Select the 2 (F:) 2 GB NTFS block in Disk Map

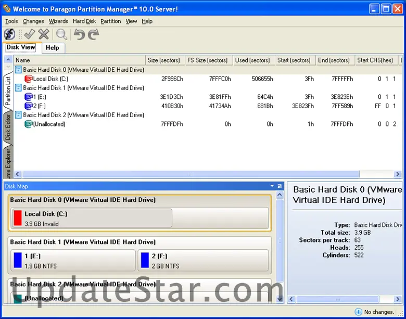click(x=203, y=260)
